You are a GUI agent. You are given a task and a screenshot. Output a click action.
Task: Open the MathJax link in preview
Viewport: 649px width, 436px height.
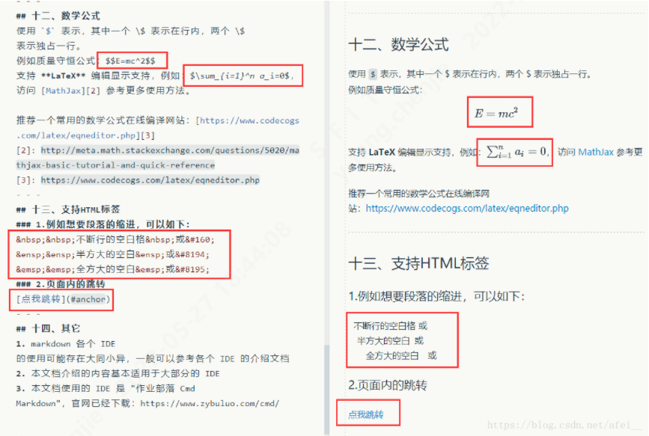[596, 153]
